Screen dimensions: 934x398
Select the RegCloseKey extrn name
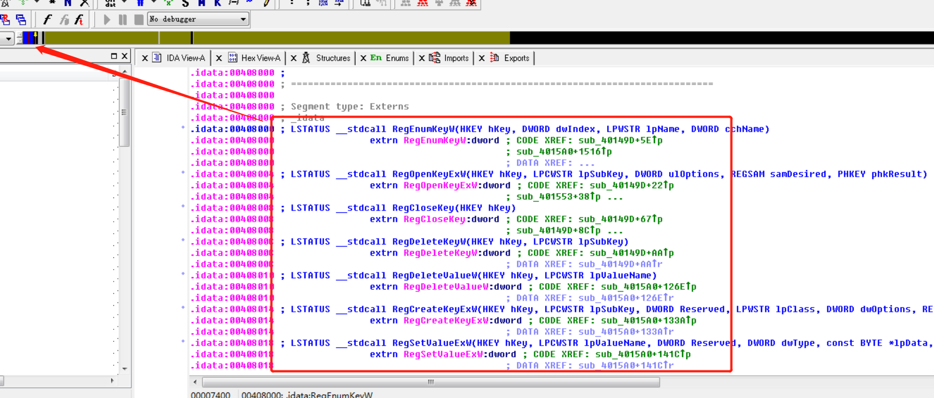[x=435, y=219]
